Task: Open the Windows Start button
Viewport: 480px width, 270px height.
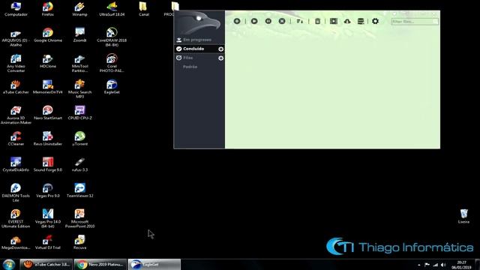Action: point(9,264)
